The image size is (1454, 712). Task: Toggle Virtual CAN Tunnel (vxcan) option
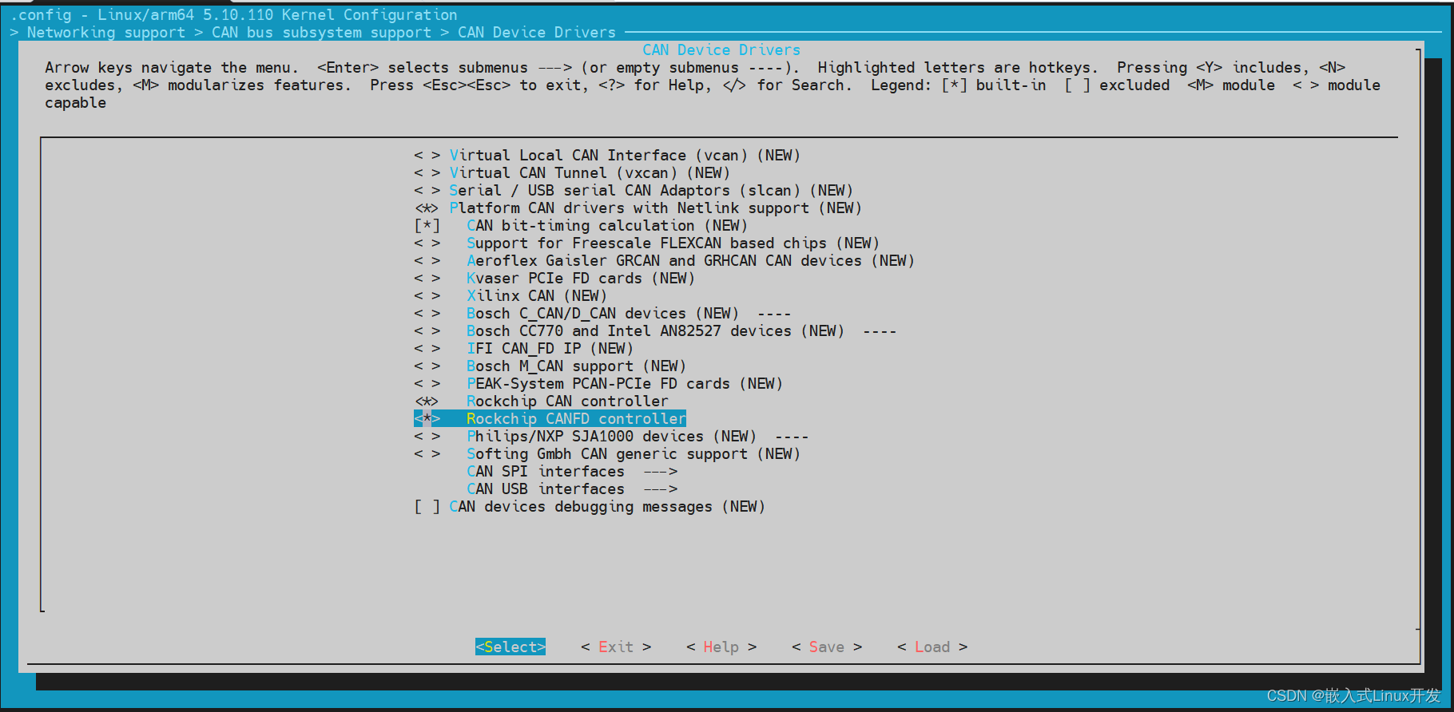[x=572, y=173]
